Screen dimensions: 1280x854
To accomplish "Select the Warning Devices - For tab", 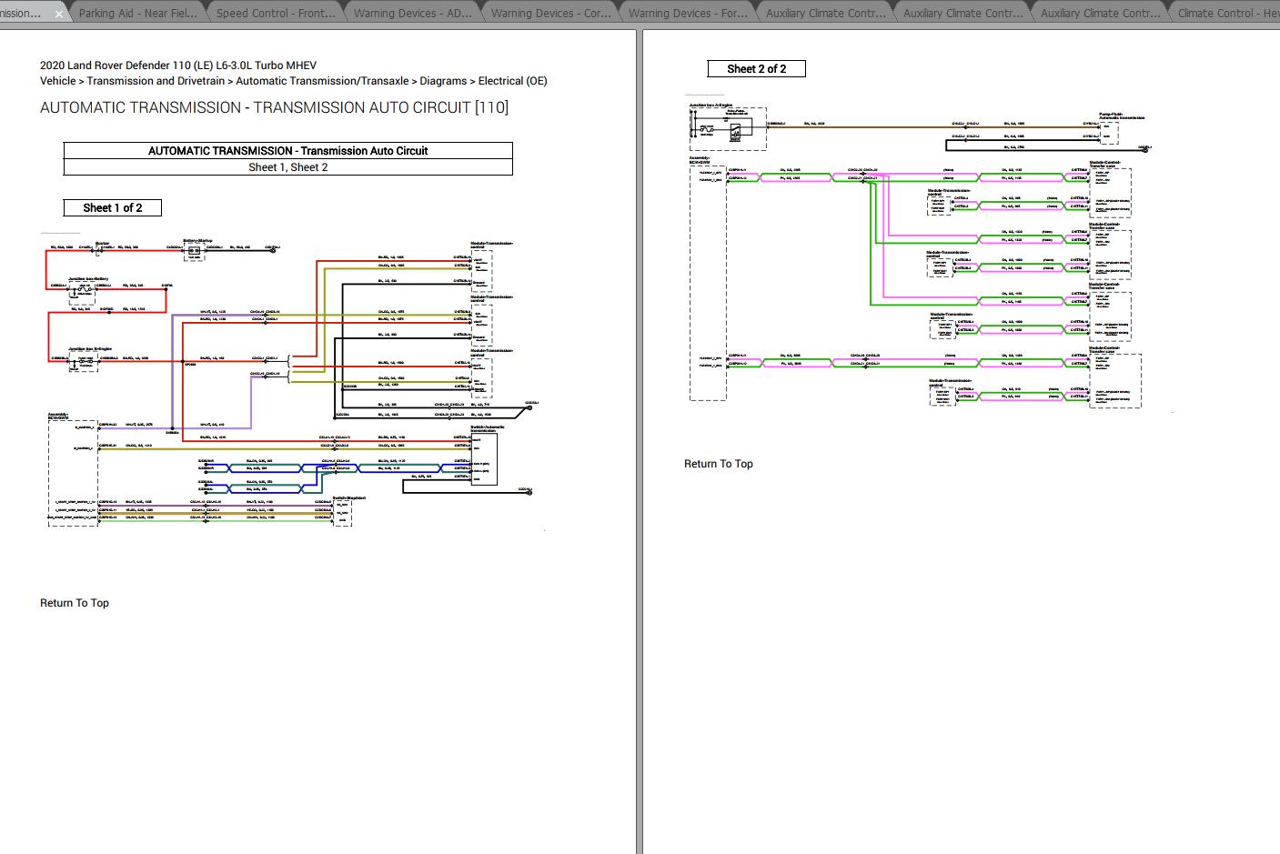I will 688,13.
